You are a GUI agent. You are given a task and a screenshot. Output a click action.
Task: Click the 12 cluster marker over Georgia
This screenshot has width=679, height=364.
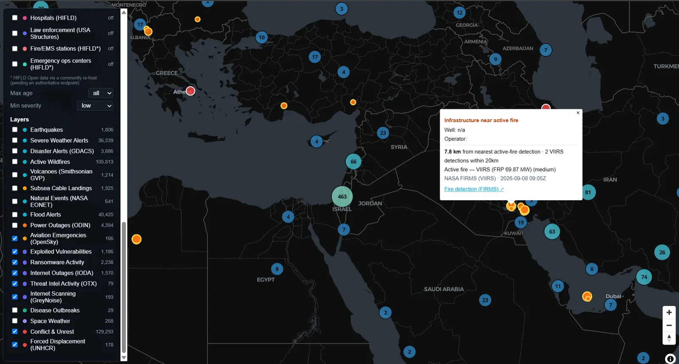460,13
